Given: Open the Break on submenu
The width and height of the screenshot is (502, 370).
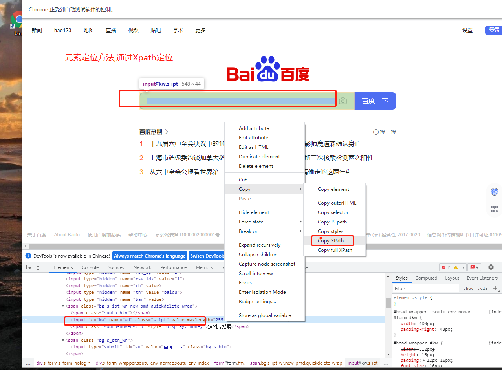Looking at the screenshot, I should pos(264,231).
